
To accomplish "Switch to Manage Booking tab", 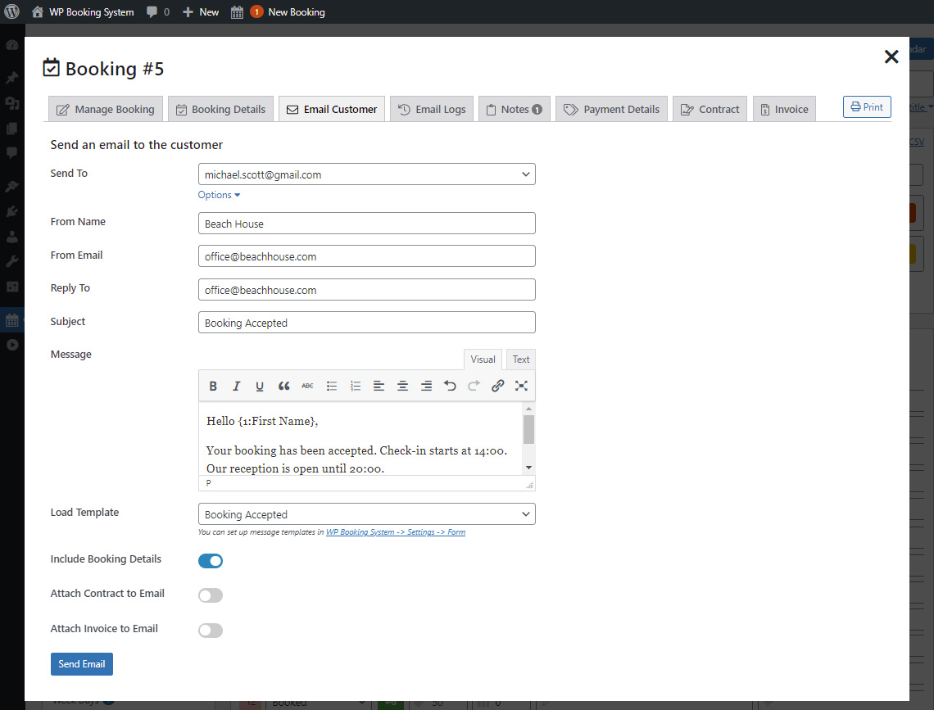I will pyautogui.click(x=106, y=109).
